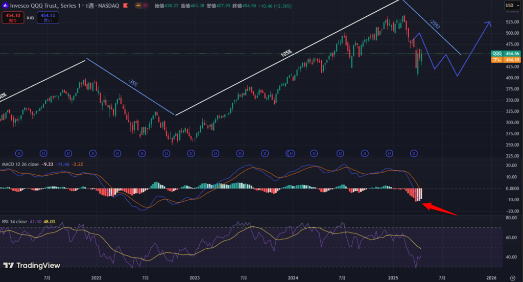The image size is (523, 282).
Task: Click the 安値 427.93 low value
Action: point(219,6)
